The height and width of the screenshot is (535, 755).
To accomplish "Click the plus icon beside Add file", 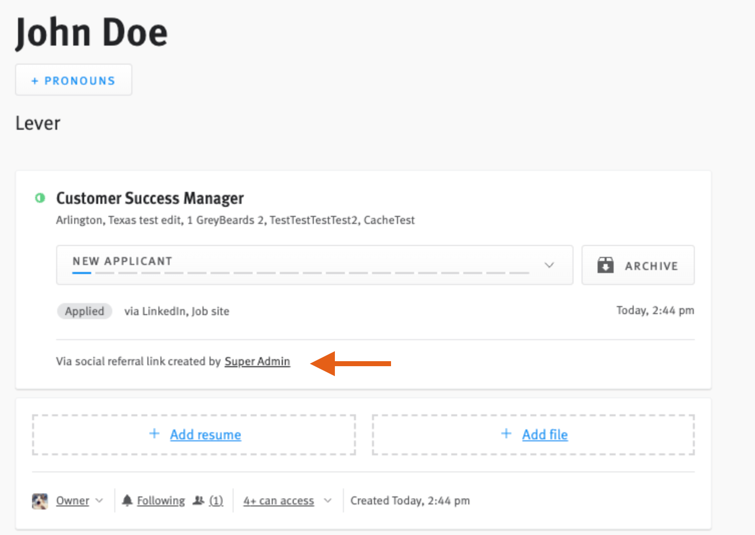I will [x=506, y=434].
